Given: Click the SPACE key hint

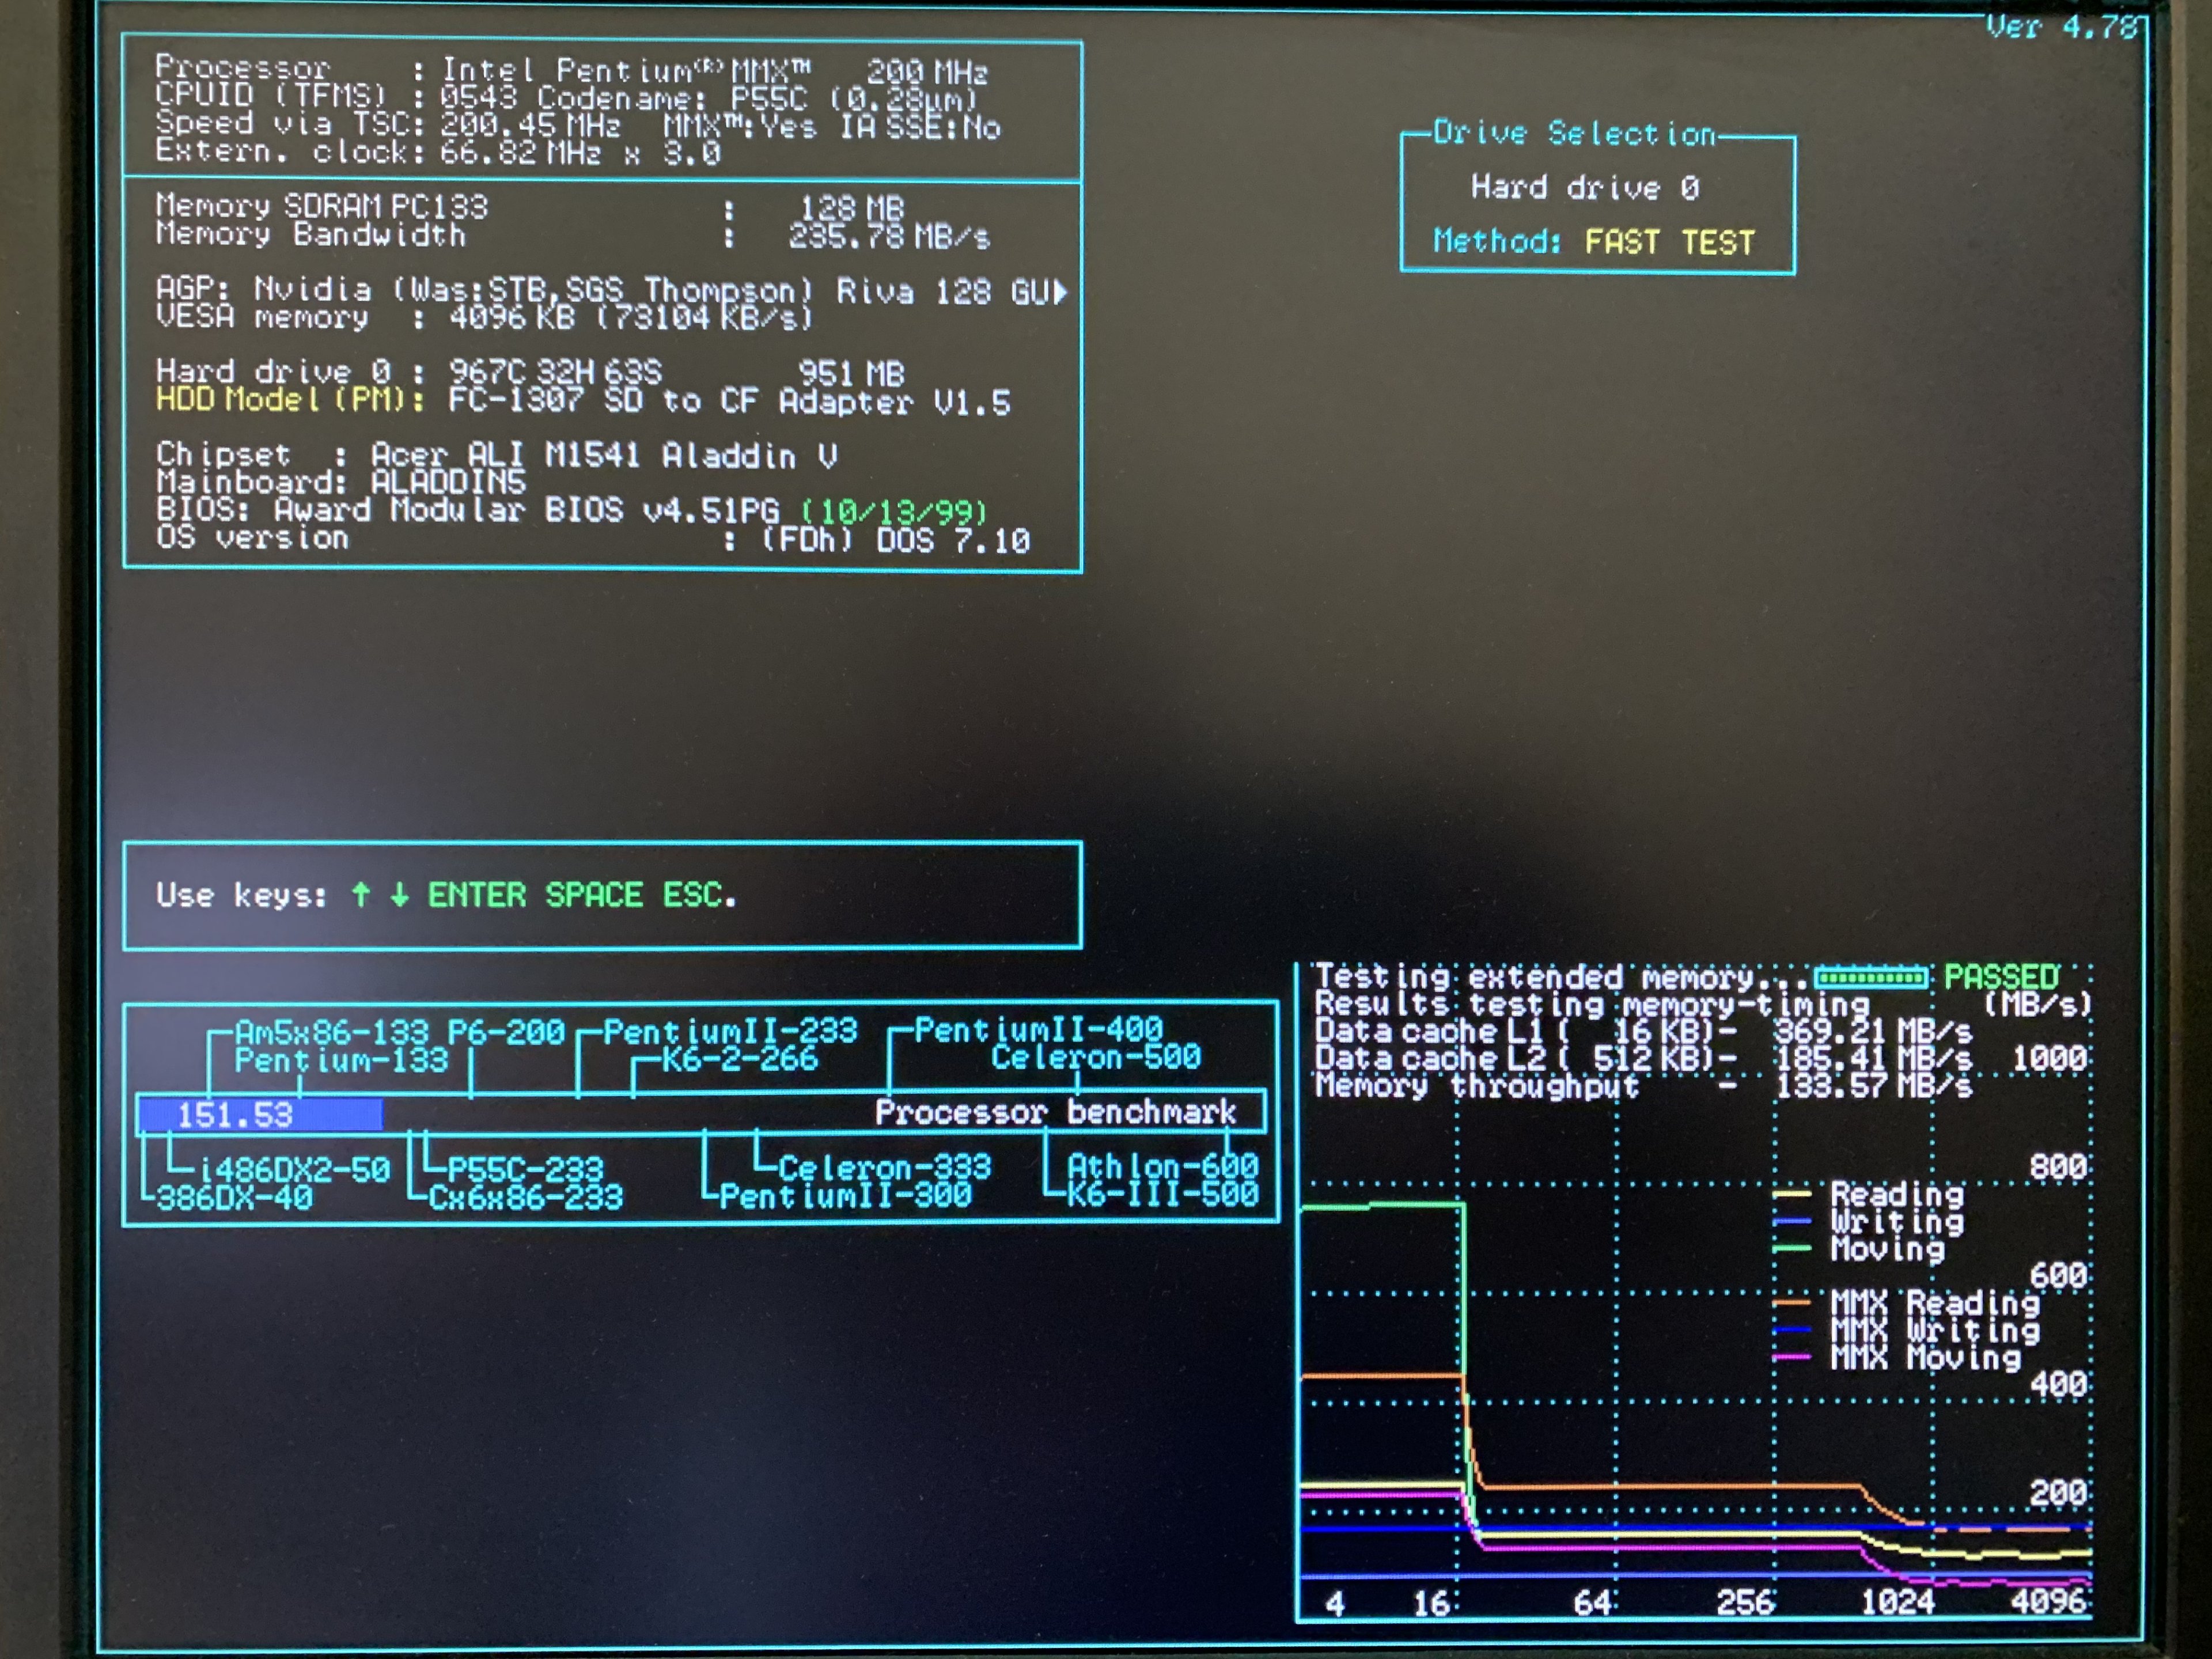Looking at the screenshot, I should pos(593,895).
